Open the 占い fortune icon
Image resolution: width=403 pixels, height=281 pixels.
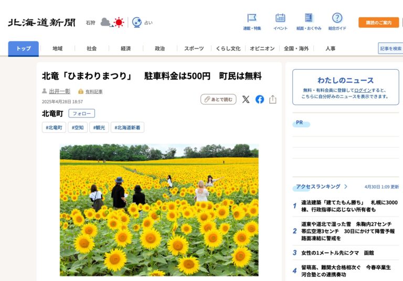(137, 23)
